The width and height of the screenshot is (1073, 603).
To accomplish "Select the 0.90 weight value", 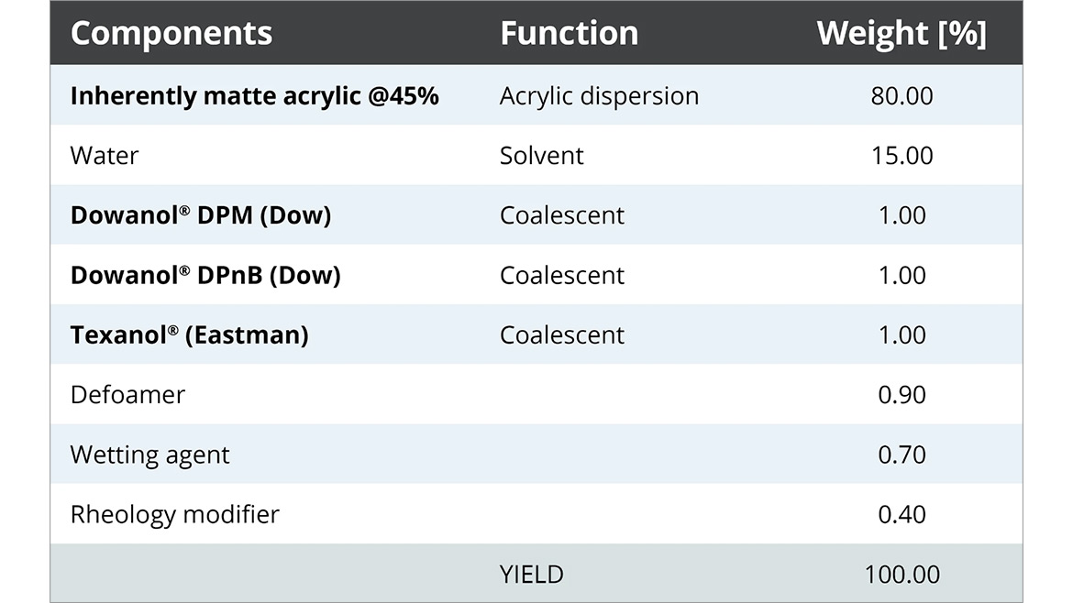I will tap(902, 395).
